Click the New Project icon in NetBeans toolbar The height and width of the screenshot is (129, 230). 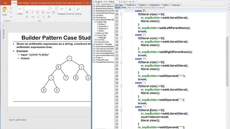[96, 2]
